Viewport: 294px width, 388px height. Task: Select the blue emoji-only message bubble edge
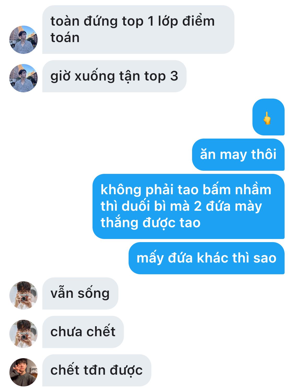pos(268,117)
